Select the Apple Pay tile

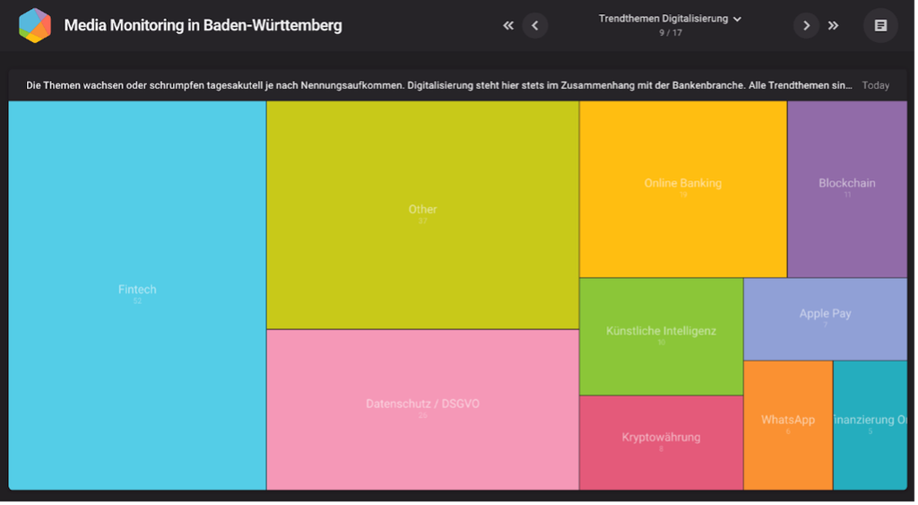coord(825,318)
